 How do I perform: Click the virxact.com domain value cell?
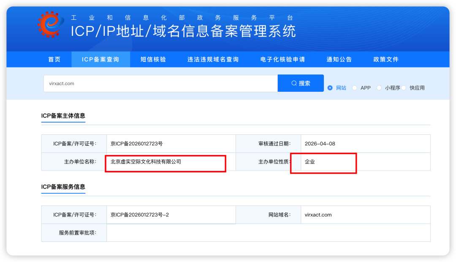(366, 215)
